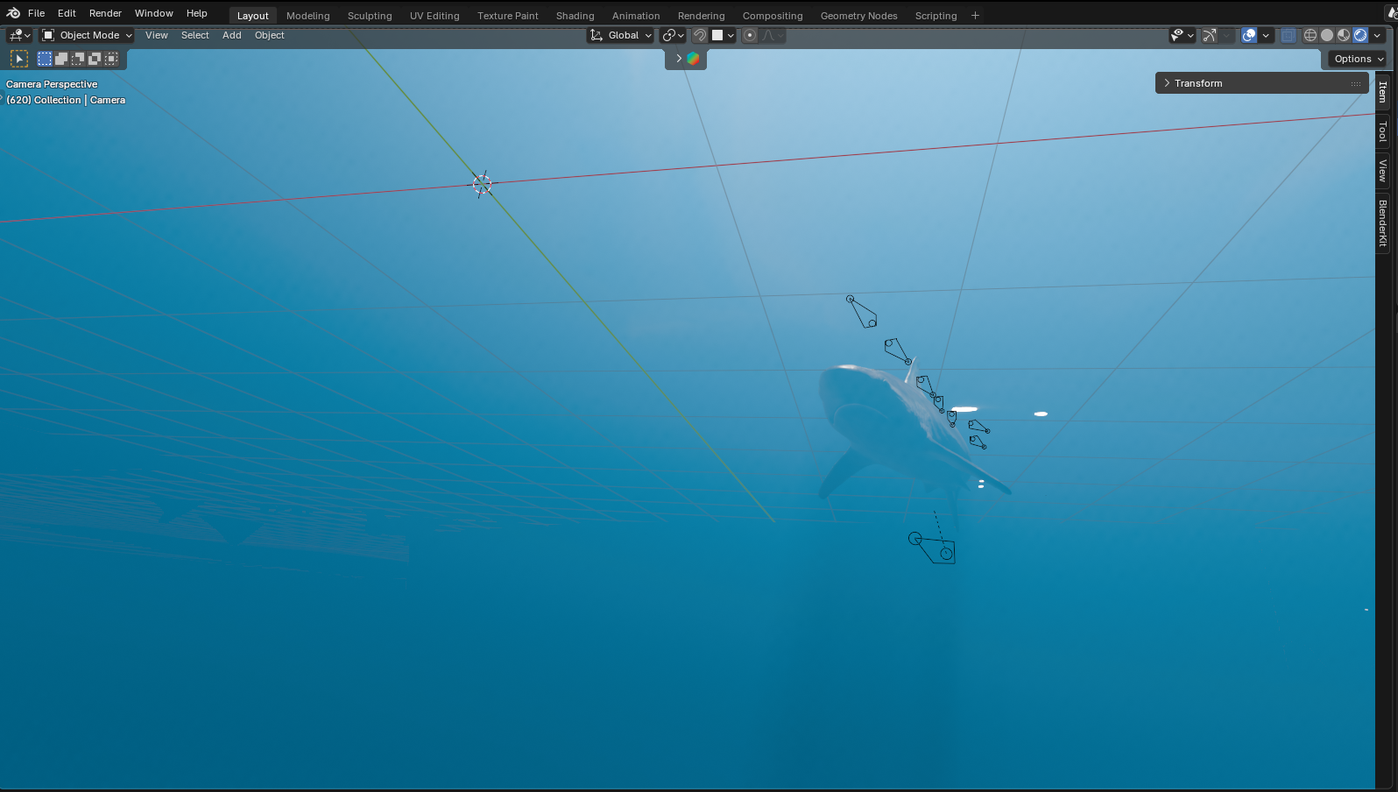Toggle X-ray display mode

(1288, 35)
